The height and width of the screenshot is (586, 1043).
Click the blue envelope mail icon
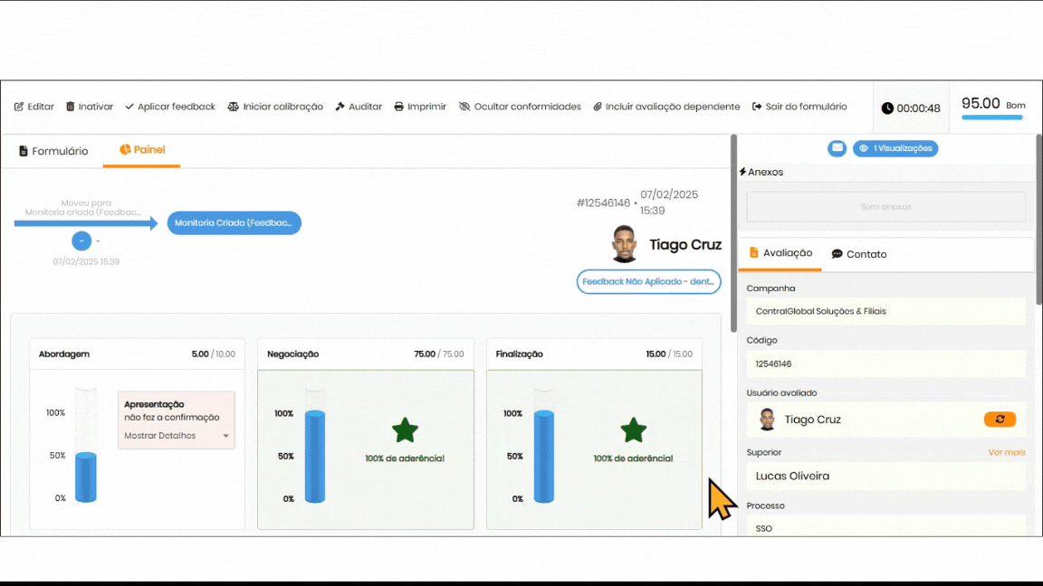pos(837,148)
